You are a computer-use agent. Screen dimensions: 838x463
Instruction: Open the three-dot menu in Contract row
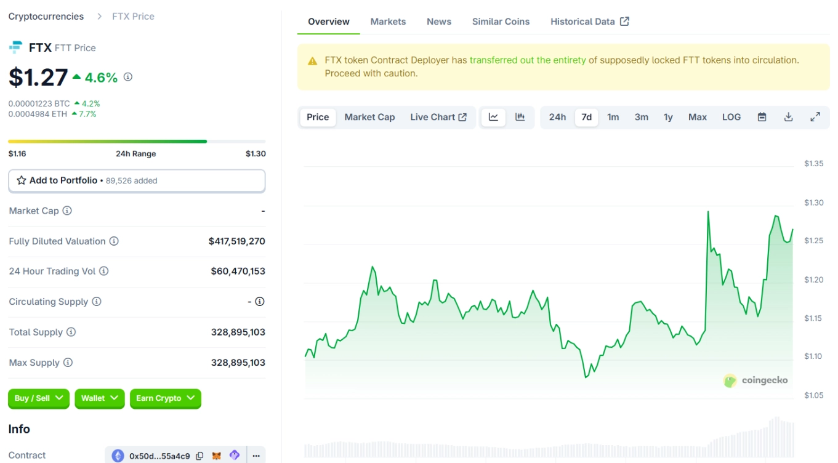[x=256, y=456]
